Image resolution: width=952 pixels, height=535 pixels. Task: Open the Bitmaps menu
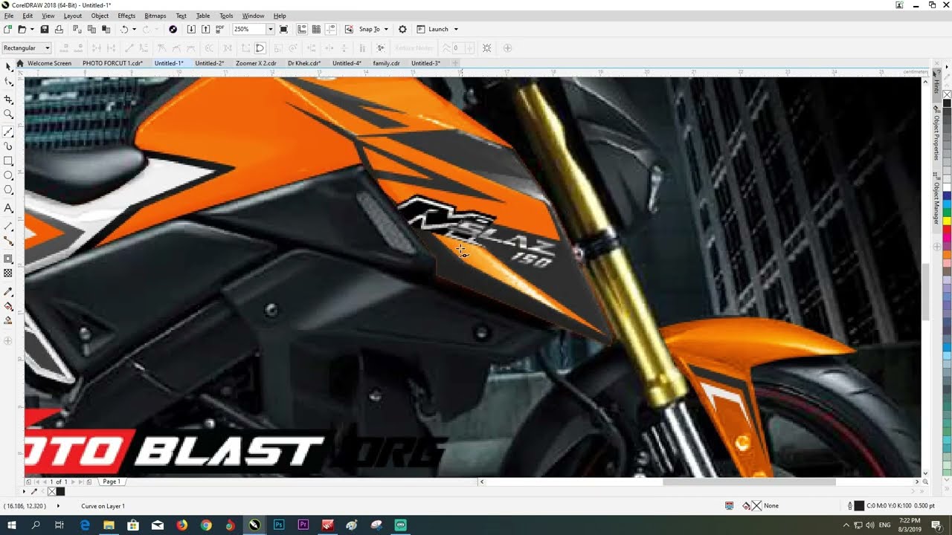(155, 16)
